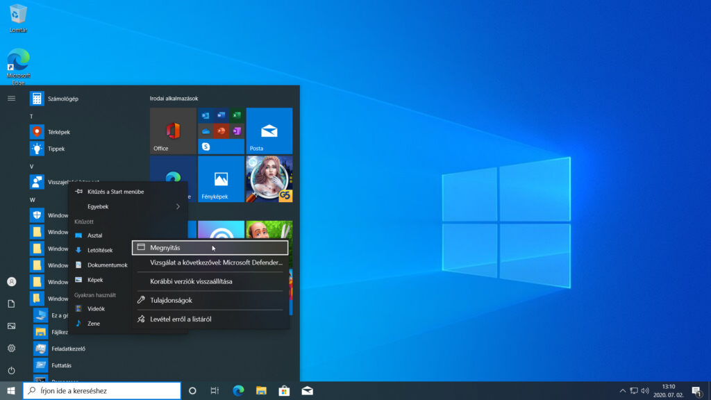This screenshot has width=711, height=400.
Task: Open the volume icon in system tray
Action: point(645,391)
